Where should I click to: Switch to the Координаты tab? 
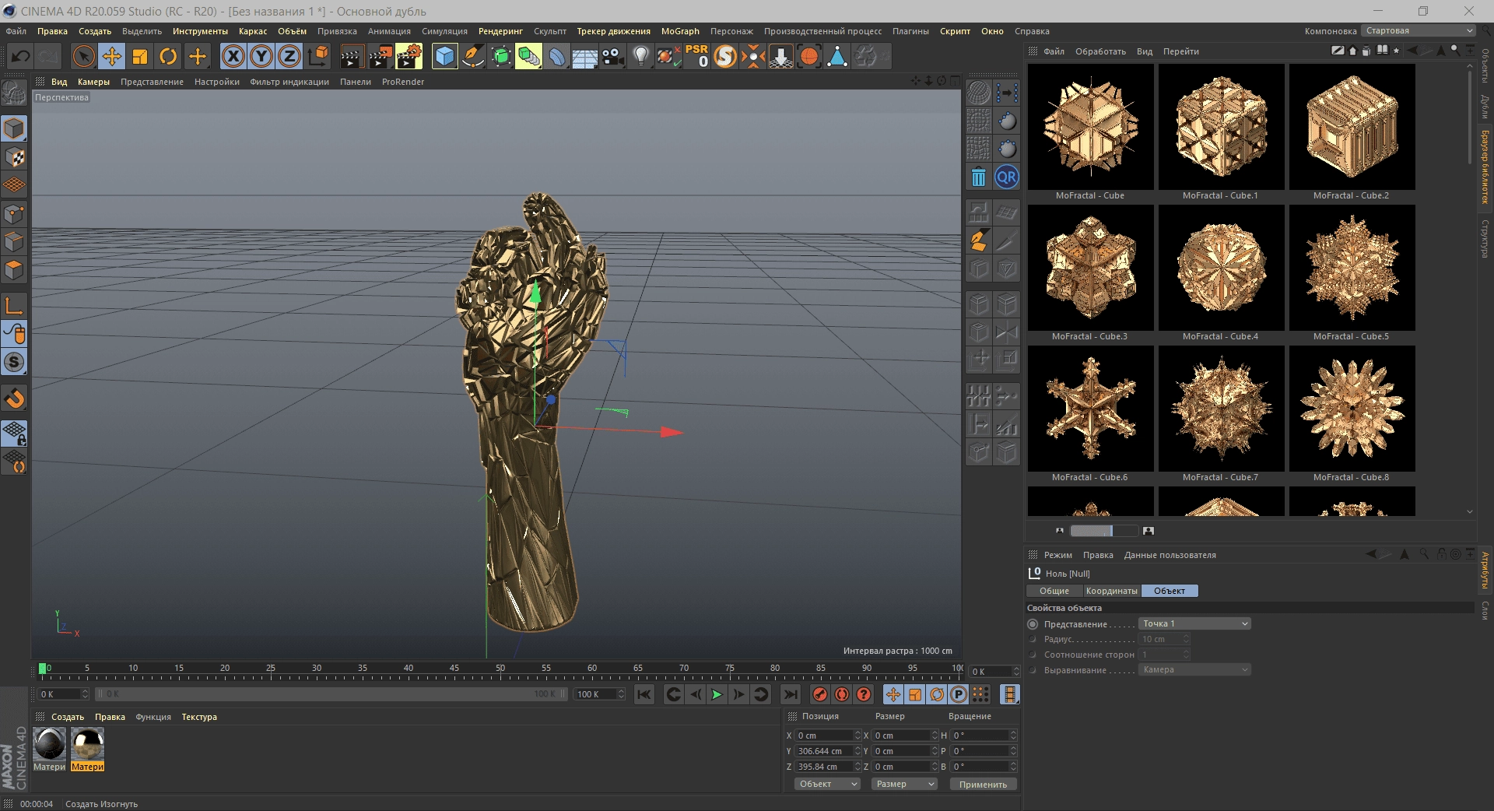pos(1111,591)
